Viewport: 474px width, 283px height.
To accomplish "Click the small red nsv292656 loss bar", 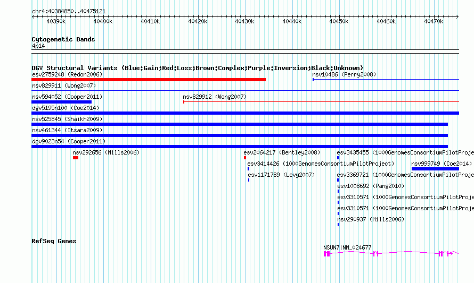I will (x=76, y=158).
